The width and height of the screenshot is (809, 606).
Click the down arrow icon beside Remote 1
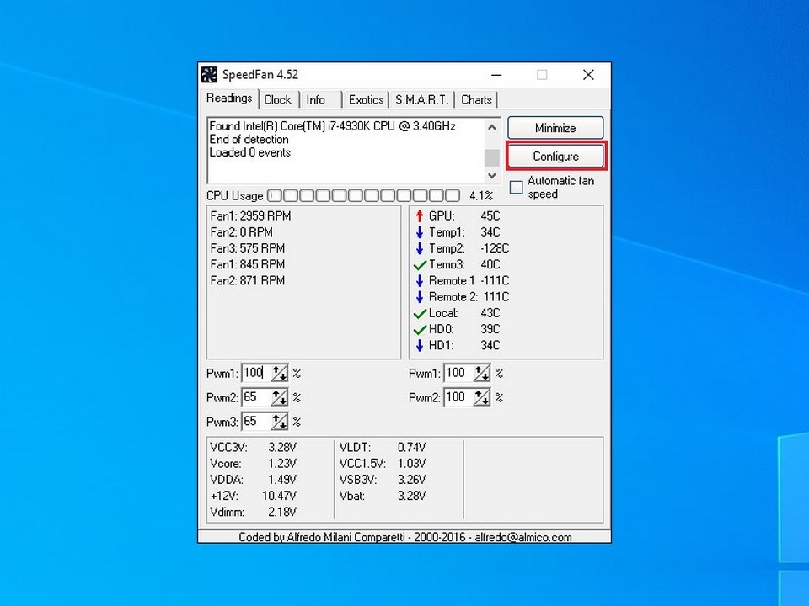click(x=420, y=280)
